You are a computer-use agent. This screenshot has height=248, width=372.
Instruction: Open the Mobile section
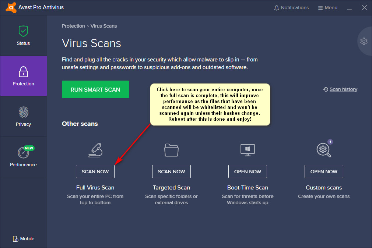click(24, 239)
